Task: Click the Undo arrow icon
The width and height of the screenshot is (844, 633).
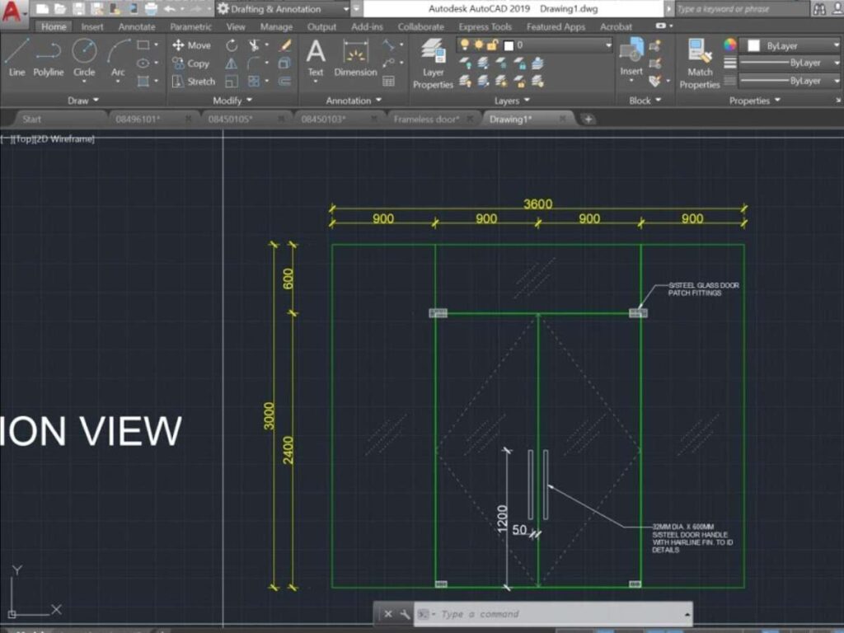Action: click(170, 8)
